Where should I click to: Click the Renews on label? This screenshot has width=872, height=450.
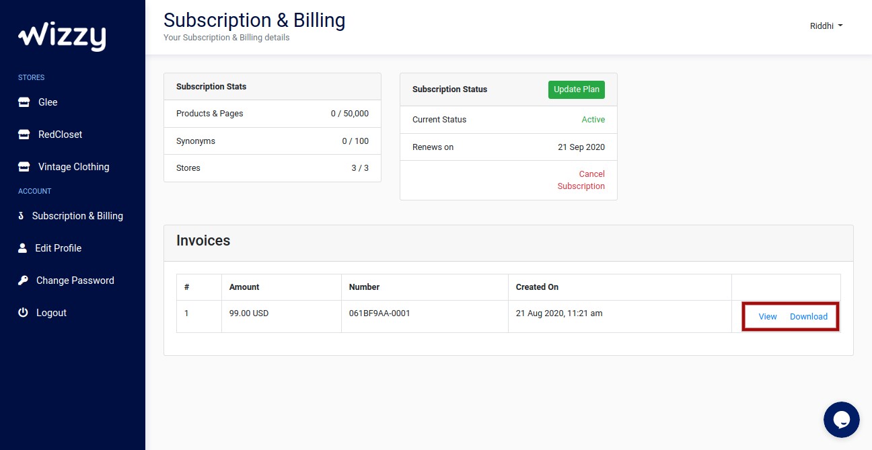433,147
